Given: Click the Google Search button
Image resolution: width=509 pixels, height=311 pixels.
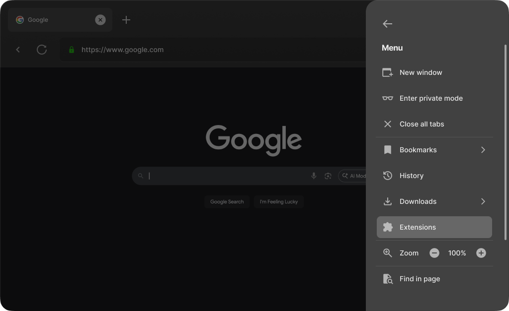Looking at the screenshot, I should click(x=227, y=202).
